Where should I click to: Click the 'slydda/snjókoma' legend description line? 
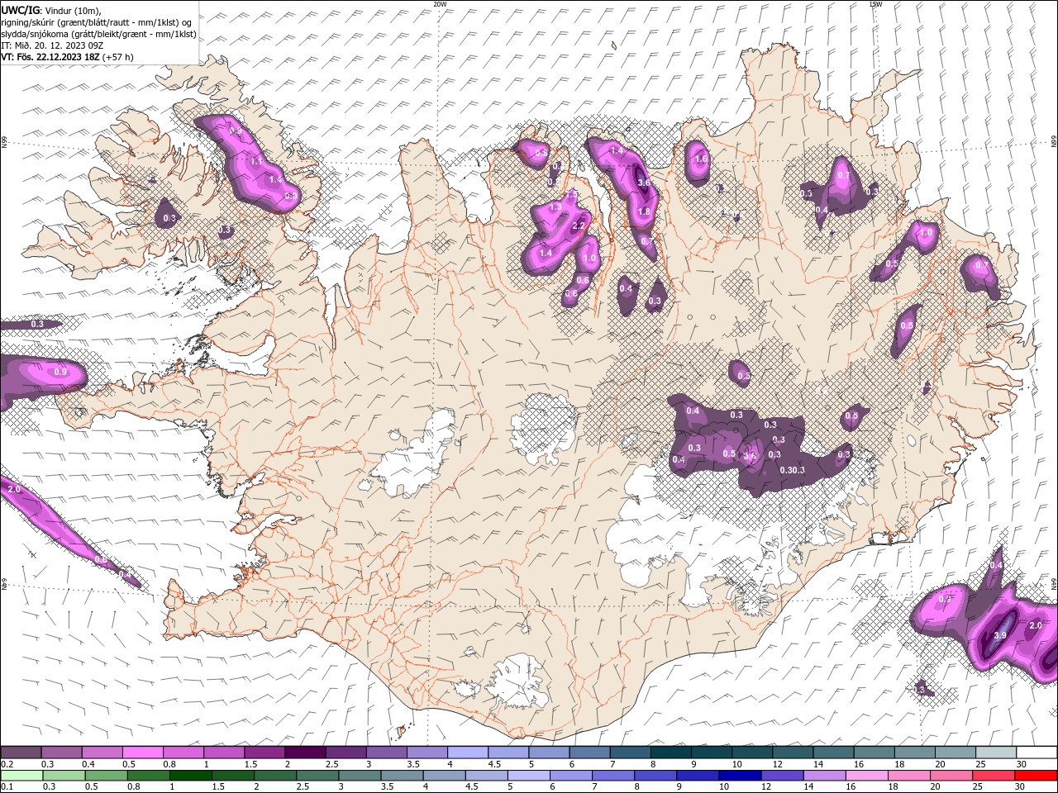click(x=98, y=34)
